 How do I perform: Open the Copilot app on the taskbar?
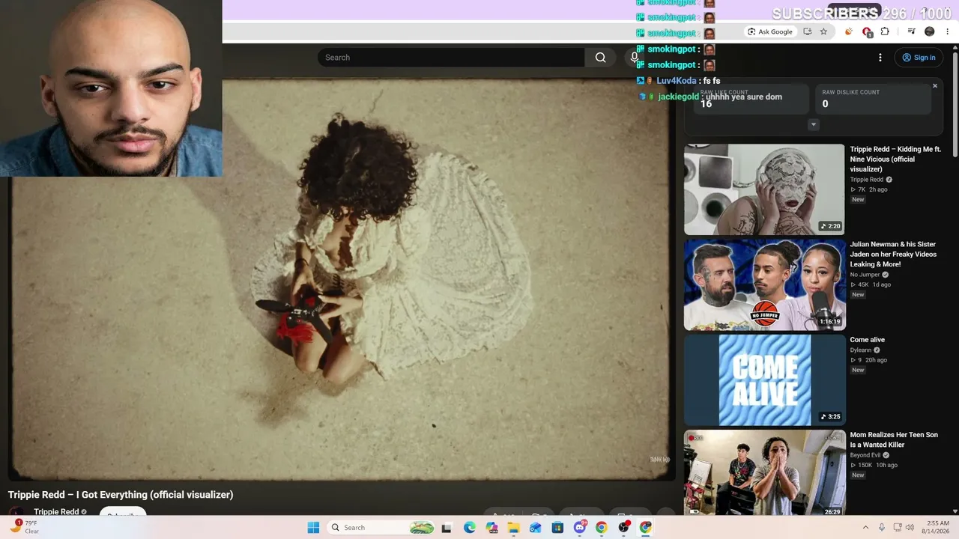point(491,528)
